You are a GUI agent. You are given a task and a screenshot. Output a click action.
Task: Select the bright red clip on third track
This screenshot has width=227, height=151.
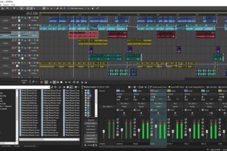(84, 35)
